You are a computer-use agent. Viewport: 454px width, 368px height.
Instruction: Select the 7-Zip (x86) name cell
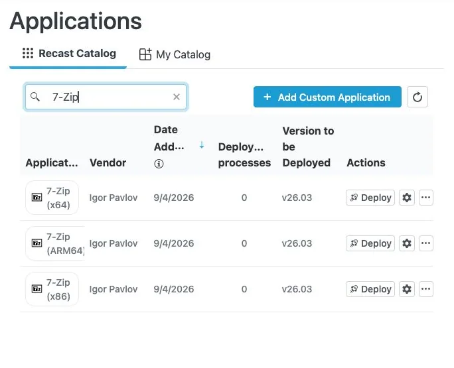52,289
